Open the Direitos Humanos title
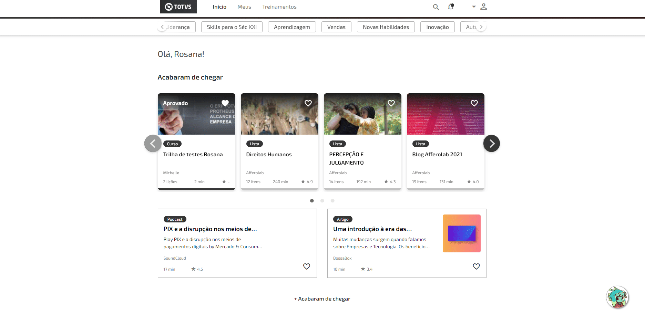The image size is (645, 314). 269,155
